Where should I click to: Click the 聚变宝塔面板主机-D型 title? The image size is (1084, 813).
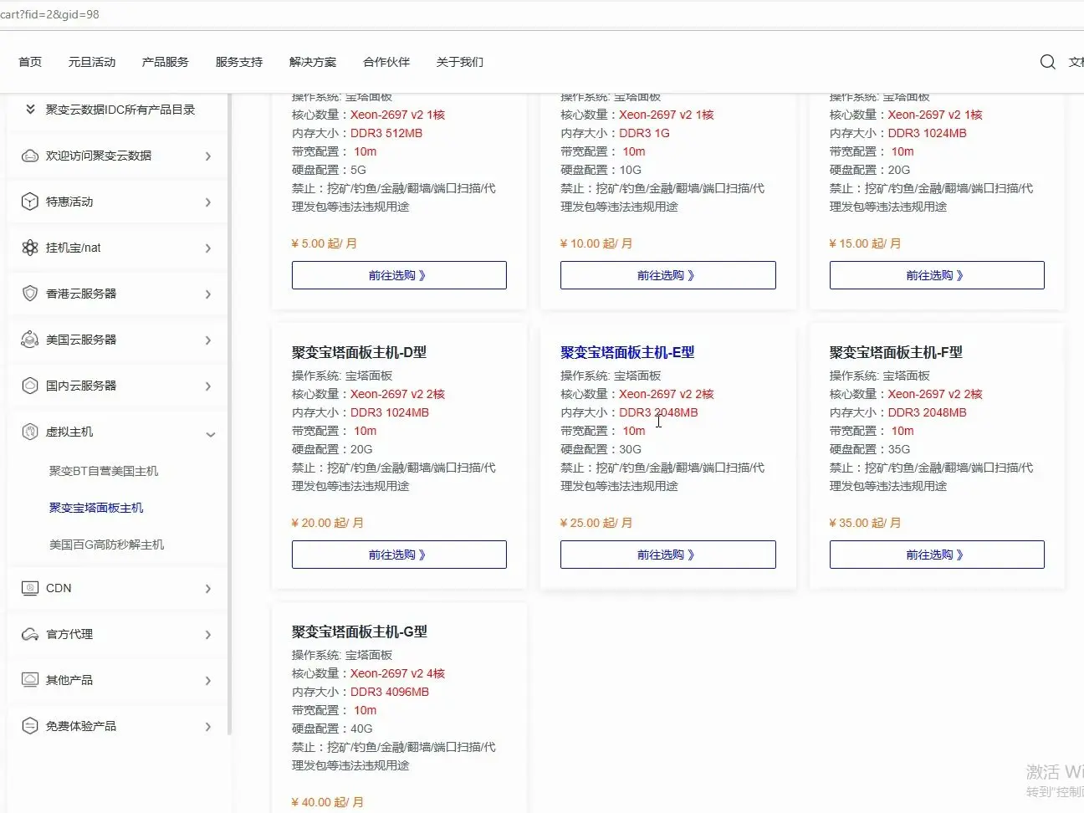[x=359, y=353]
